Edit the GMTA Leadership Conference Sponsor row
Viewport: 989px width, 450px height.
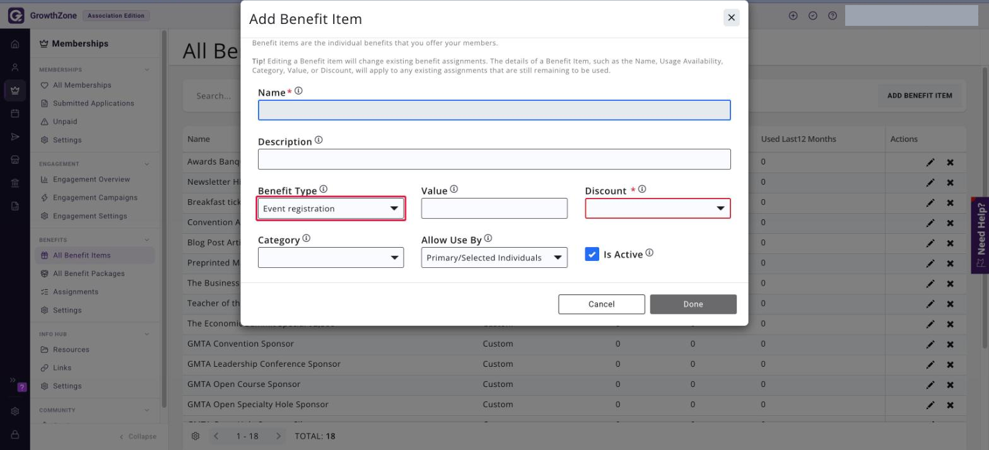(x=930, y=364)
